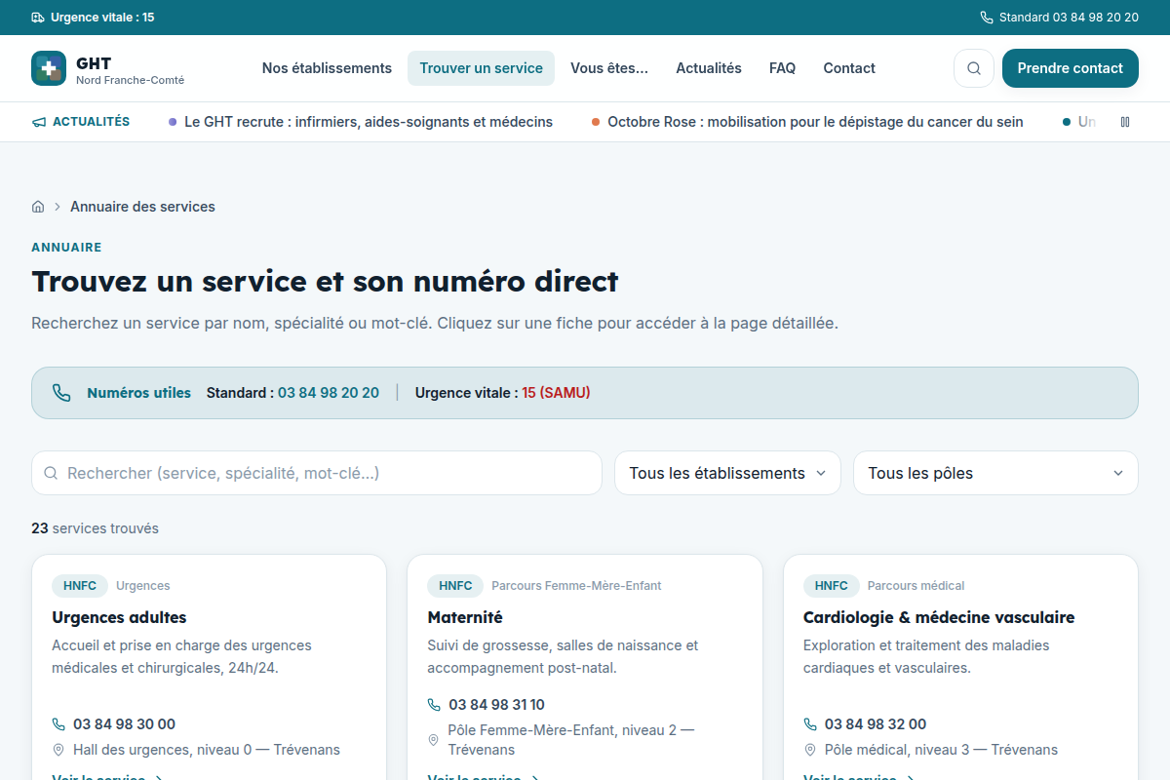
Task: Open Tous les établissements dropdown
Action: click(x=727, y=473)
